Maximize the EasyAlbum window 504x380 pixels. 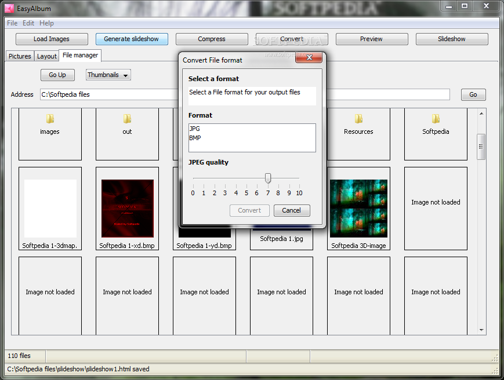pos(465,6)
